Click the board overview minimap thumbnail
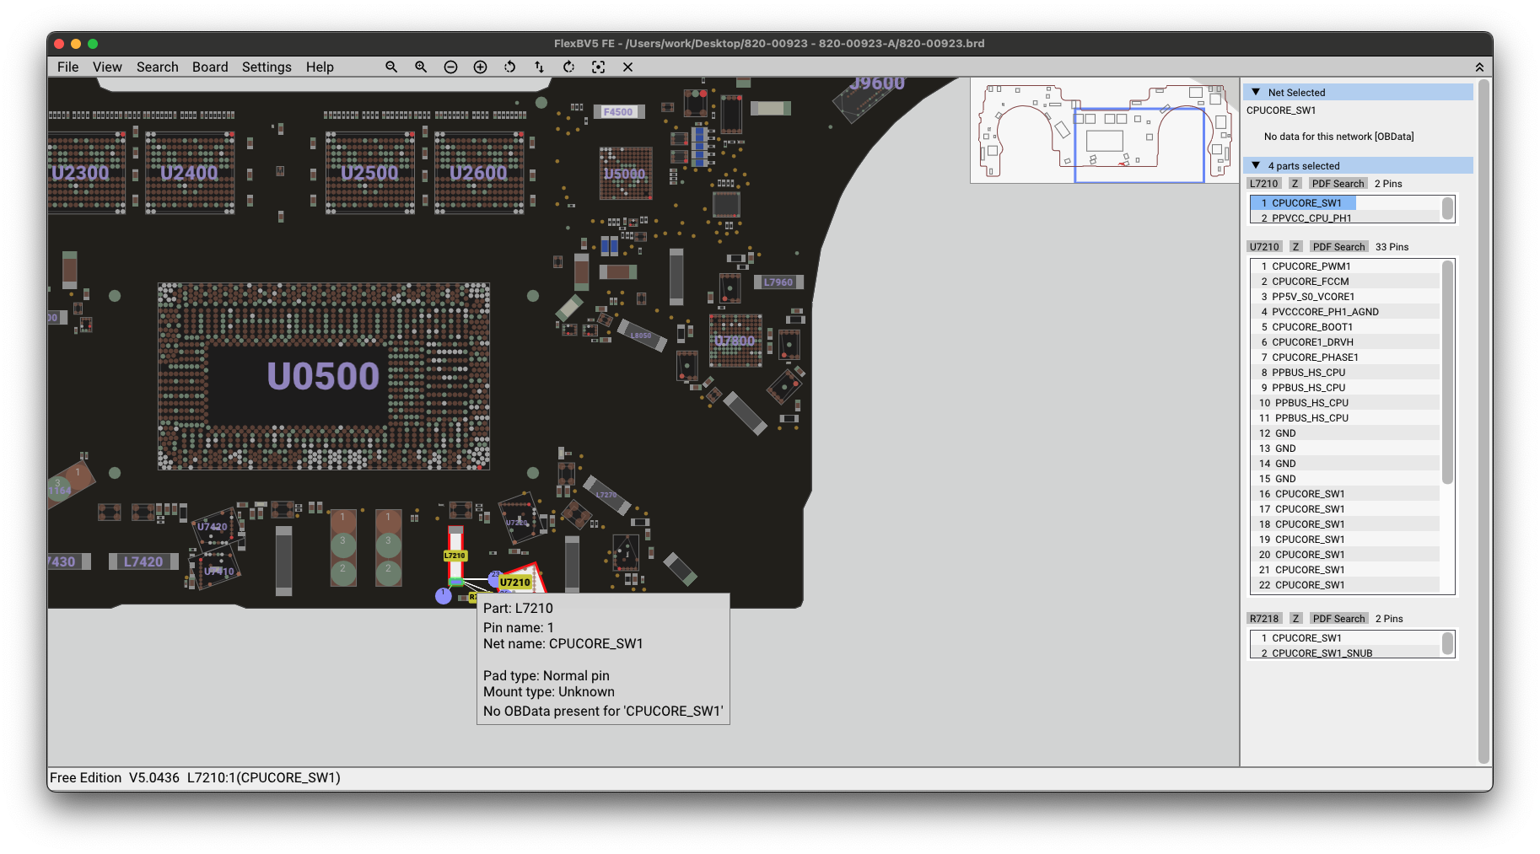 tap(1104, 130)
